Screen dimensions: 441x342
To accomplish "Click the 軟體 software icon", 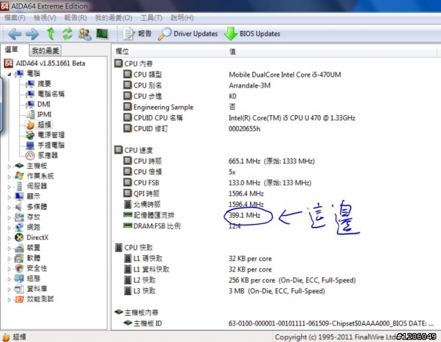I will click(x=19, y=258).
